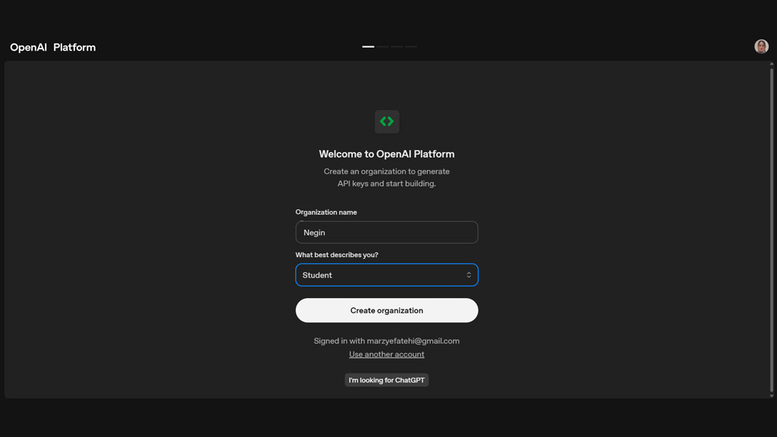
Task: Focus the Organization name input field
Action: tap(386, 232)
